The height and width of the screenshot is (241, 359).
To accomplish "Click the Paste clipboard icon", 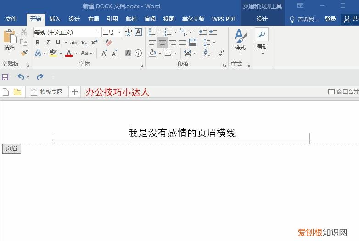I will click(10, 36).
